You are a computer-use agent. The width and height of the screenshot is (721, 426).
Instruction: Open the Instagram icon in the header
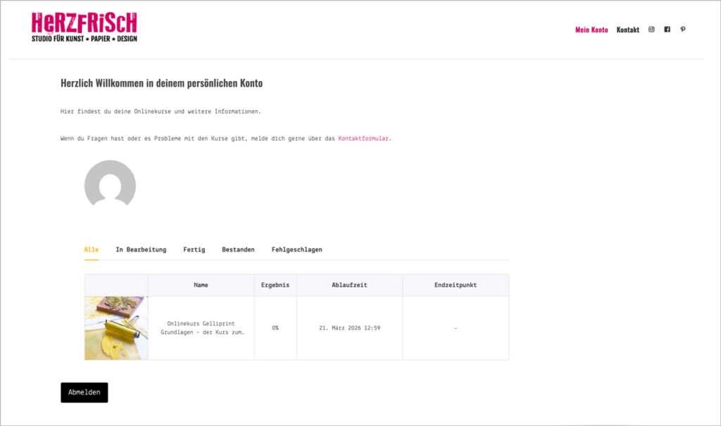tap(651, 30)
